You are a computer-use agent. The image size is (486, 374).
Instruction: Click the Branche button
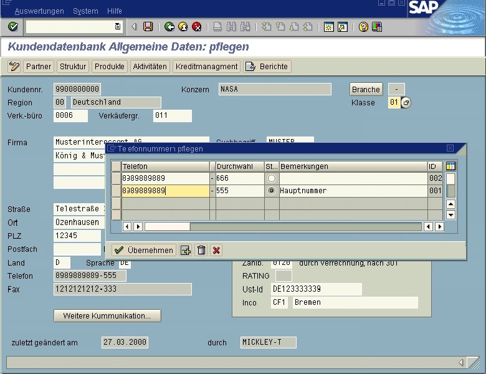(366, 89)
